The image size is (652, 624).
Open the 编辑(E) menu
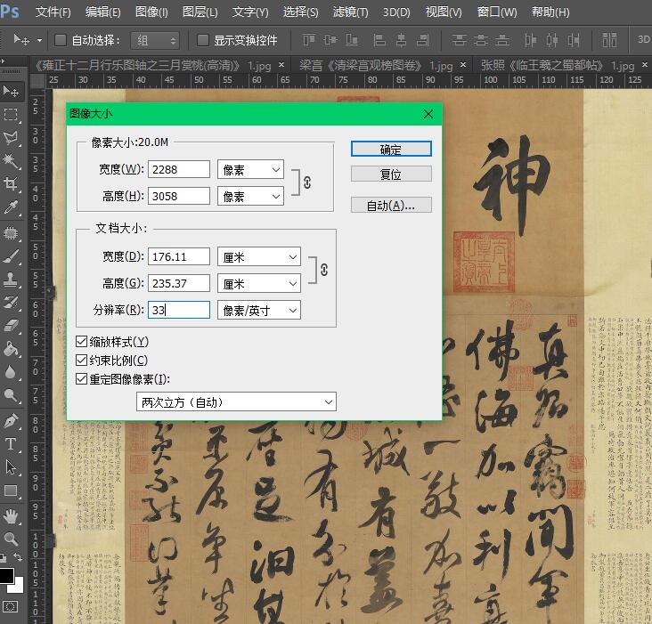coord(102,12)
